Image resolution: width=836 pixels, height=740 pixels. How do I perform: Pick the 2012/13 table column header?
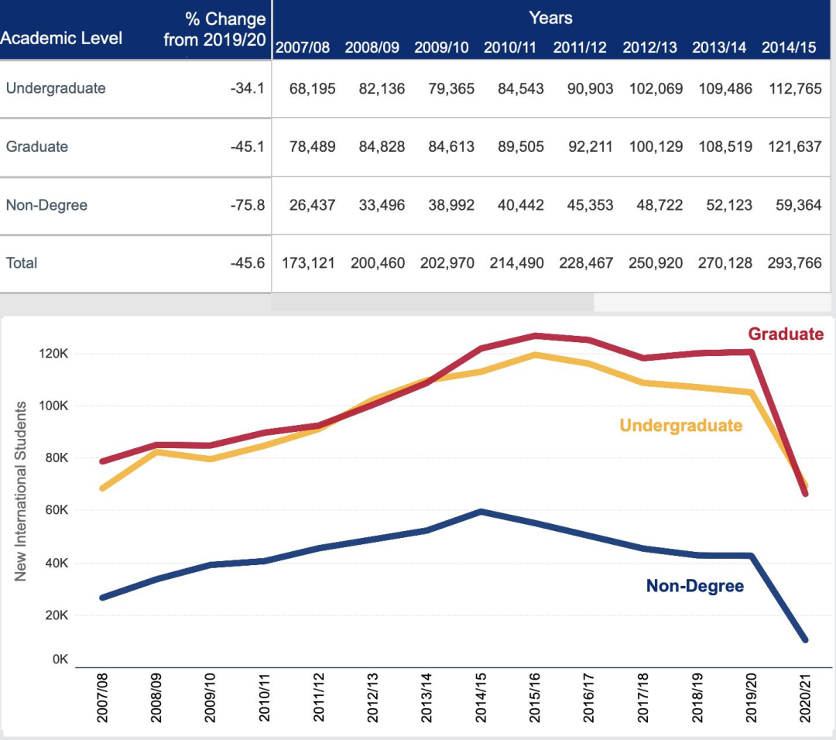(x=650, y=47)
